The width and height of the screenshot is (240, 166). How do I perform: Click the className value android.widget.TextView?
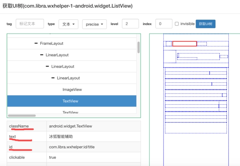pyautogui.click(x=70, y=126)
